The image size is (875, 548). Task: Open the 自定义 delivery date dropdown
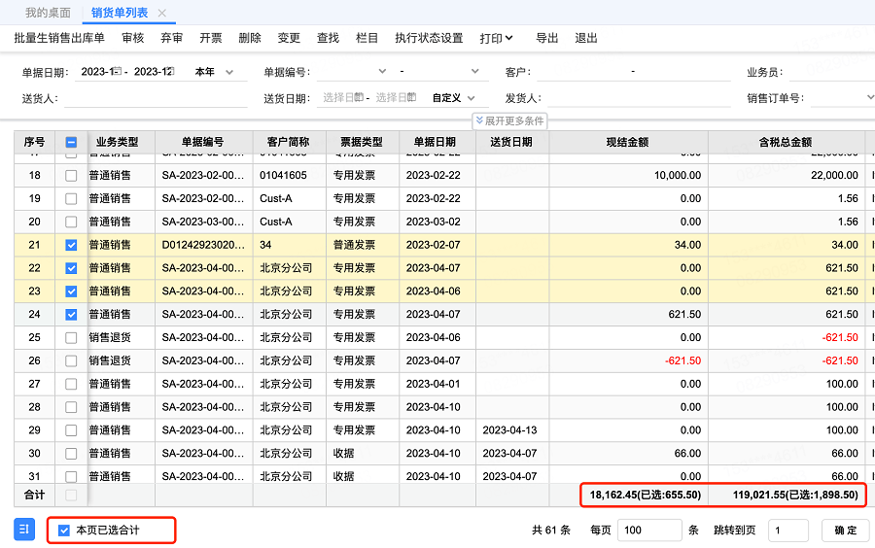(454, 98)
